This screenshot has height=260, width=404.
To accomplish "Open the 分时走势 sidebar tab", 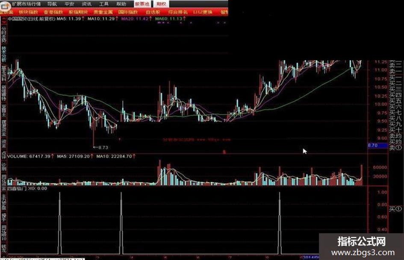I will click(x=3, y=35).
